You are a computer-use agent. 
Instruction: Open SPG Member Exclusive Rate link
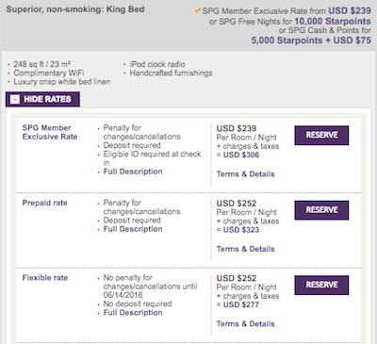tap(50, 132)
